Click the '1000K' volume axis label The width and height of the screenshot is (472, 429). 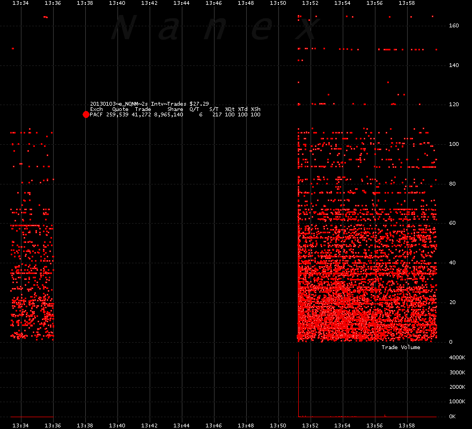click(457, 402)
